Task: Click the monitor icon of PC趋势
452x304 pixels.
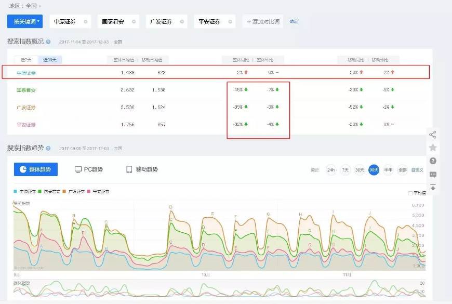Action: [x=78, y=169]
